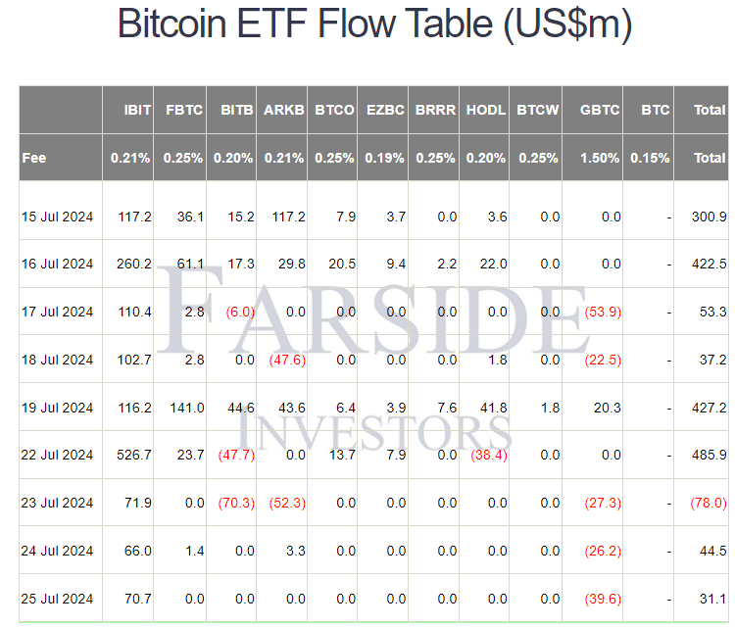This screenshot has height=628, width=735.
Task: Click the Bitcoin ETF Flow Table title
Action: point(374,25)
